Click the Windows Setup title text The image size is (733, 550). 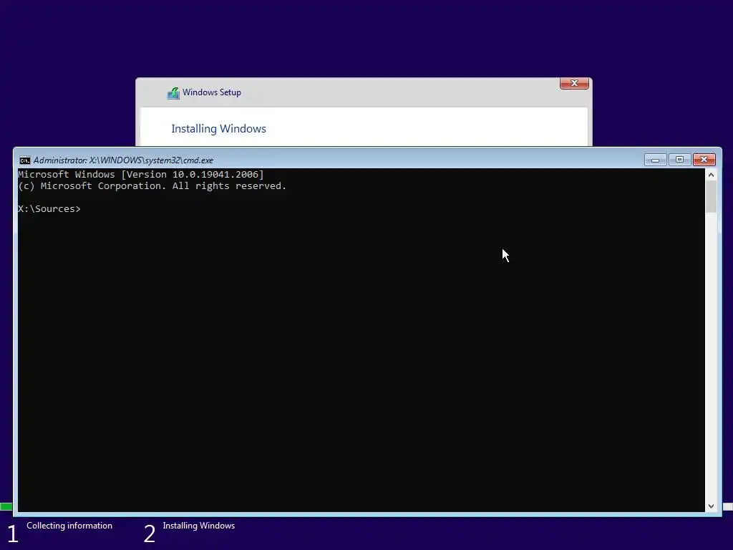212,92
